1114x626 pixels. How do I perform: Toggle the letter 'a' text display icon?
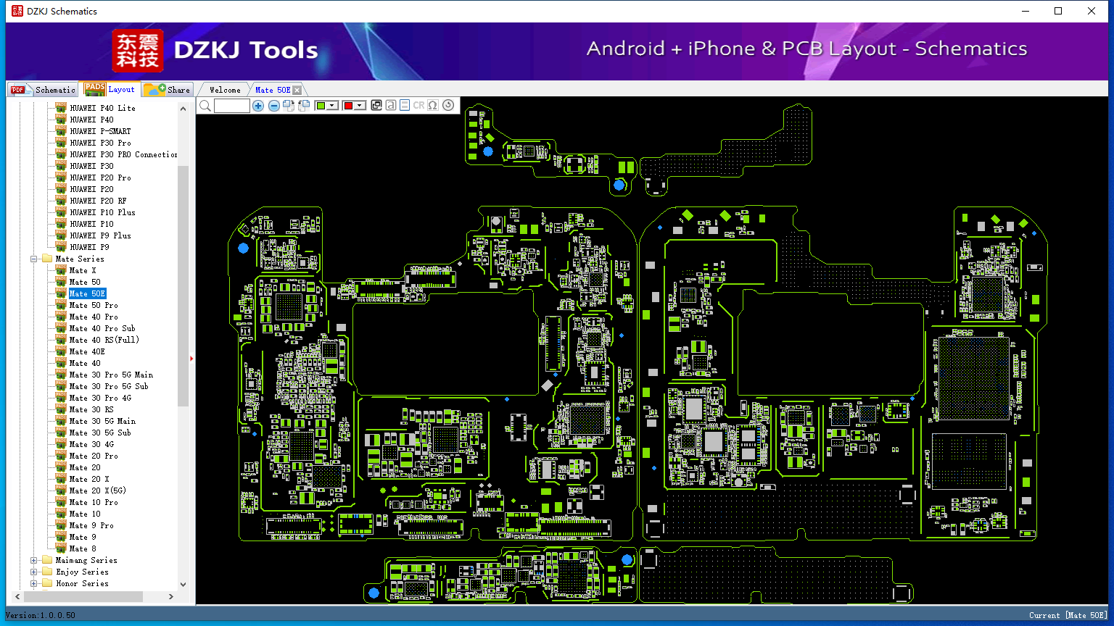point(391,106)
